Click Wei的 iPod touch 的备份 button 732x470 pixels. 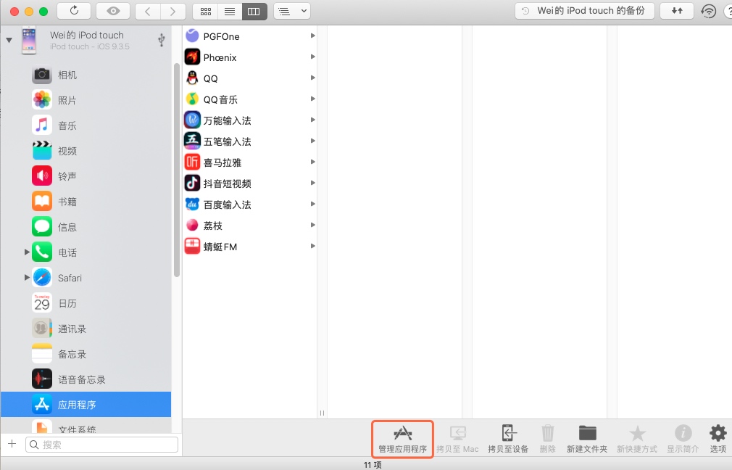point(584,11)
